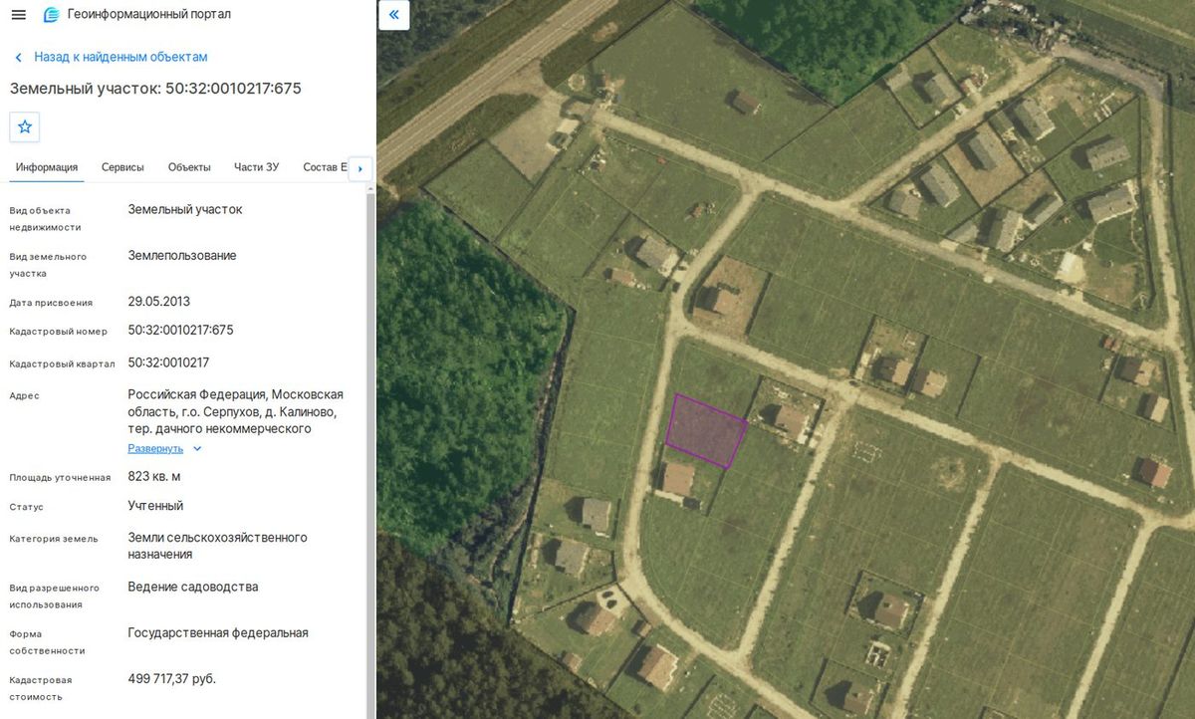The width and height of the screenshot is (1195, 719).
Task: Click the Категория земель field label
Action: [54, 539]
